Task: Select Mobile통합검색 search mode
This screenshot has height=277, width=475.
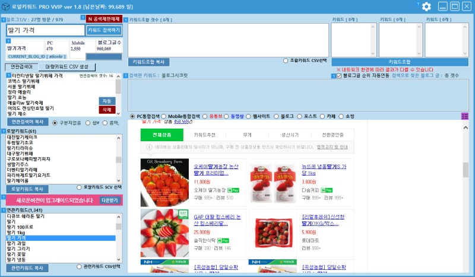Action: pyautogui.click(x=164, y=116)
